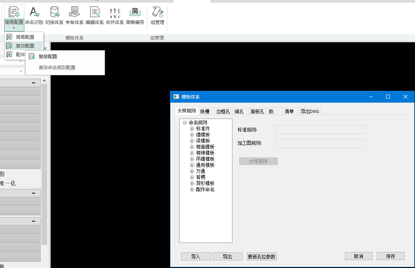The width and height of the screenshot is (415, 268).
Task: Open the 导出DWG tab
Action: pos(310,111)
